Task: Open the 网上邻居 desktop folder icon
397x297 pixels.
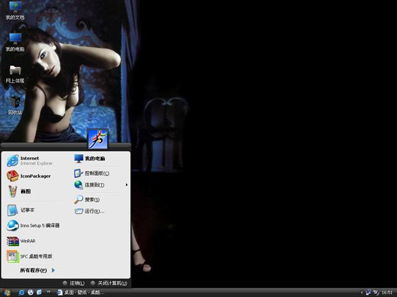Action: pos(15,74)
